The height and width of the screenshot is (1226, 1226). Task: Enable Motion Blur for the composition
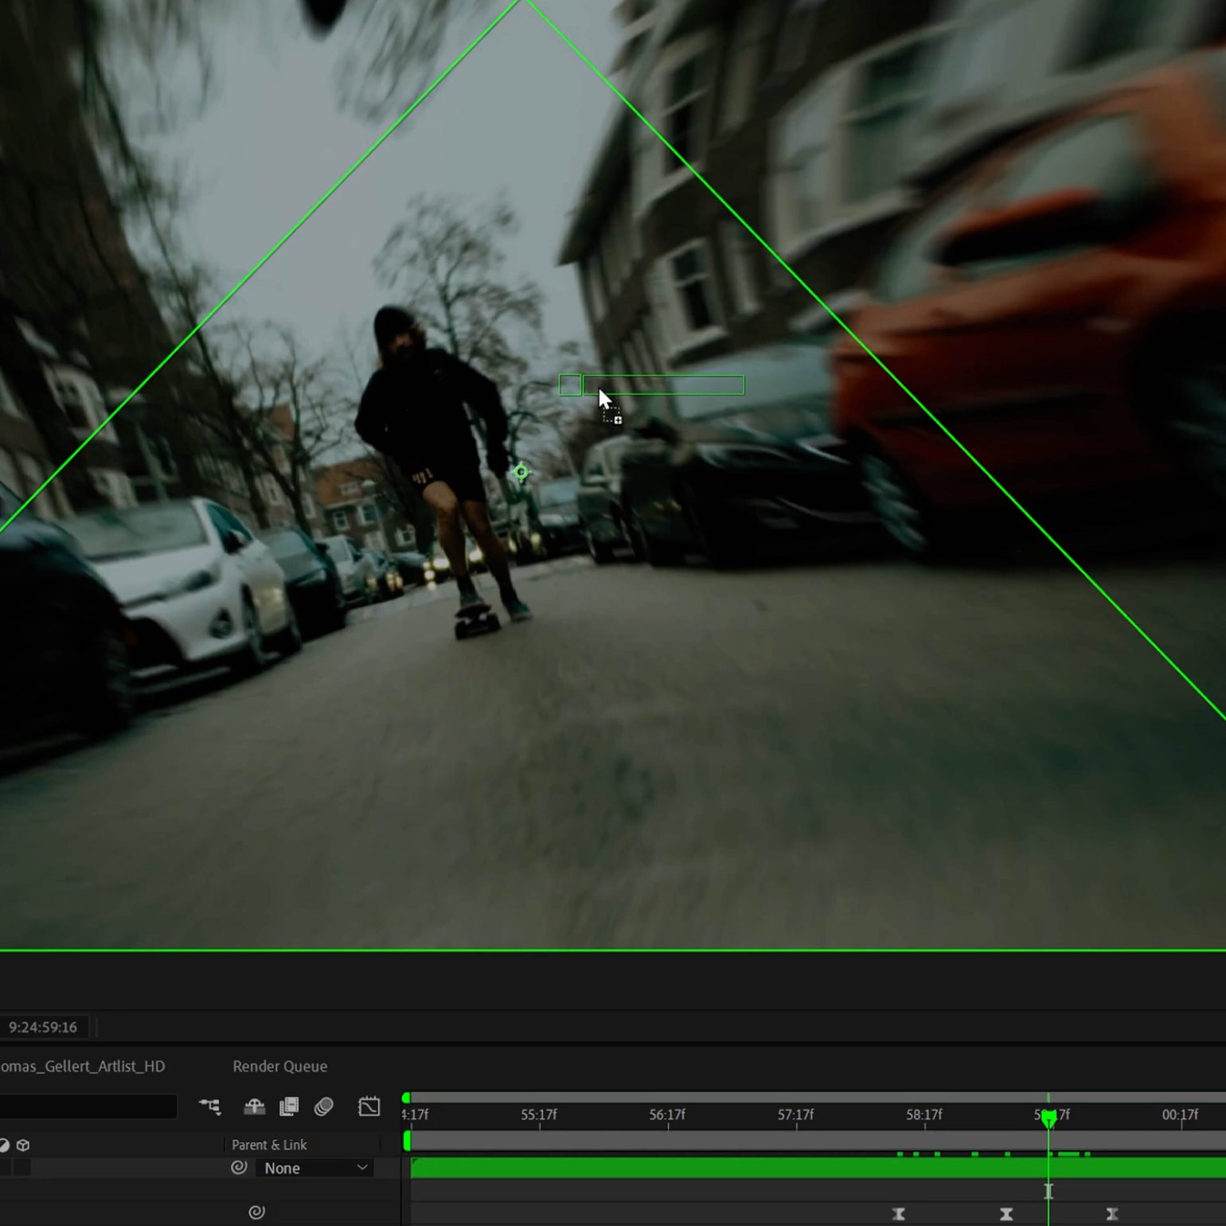pos(323,1105)
